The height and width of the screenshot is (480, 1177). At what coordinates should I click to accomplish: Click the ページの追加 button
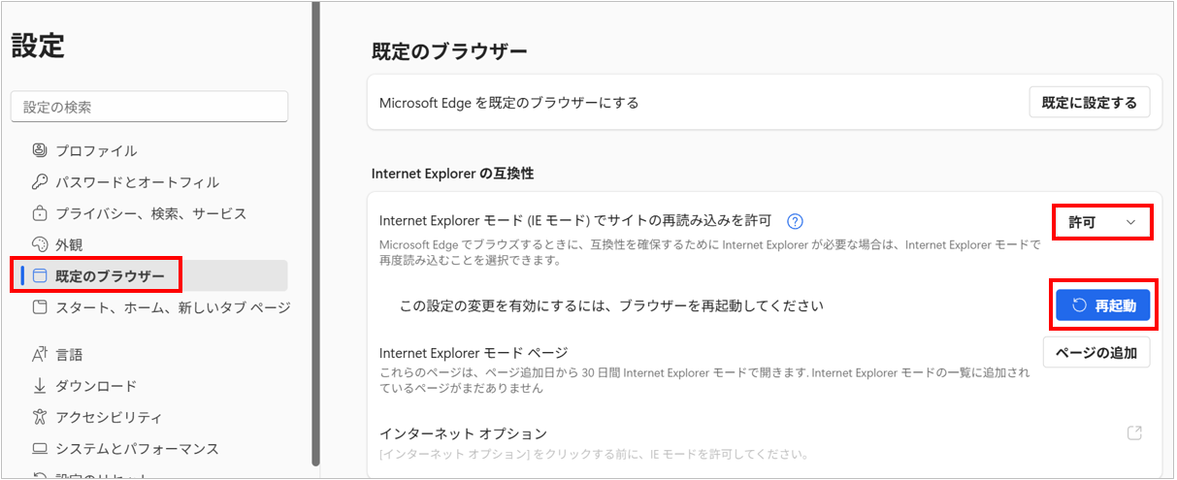[1095, 352]
